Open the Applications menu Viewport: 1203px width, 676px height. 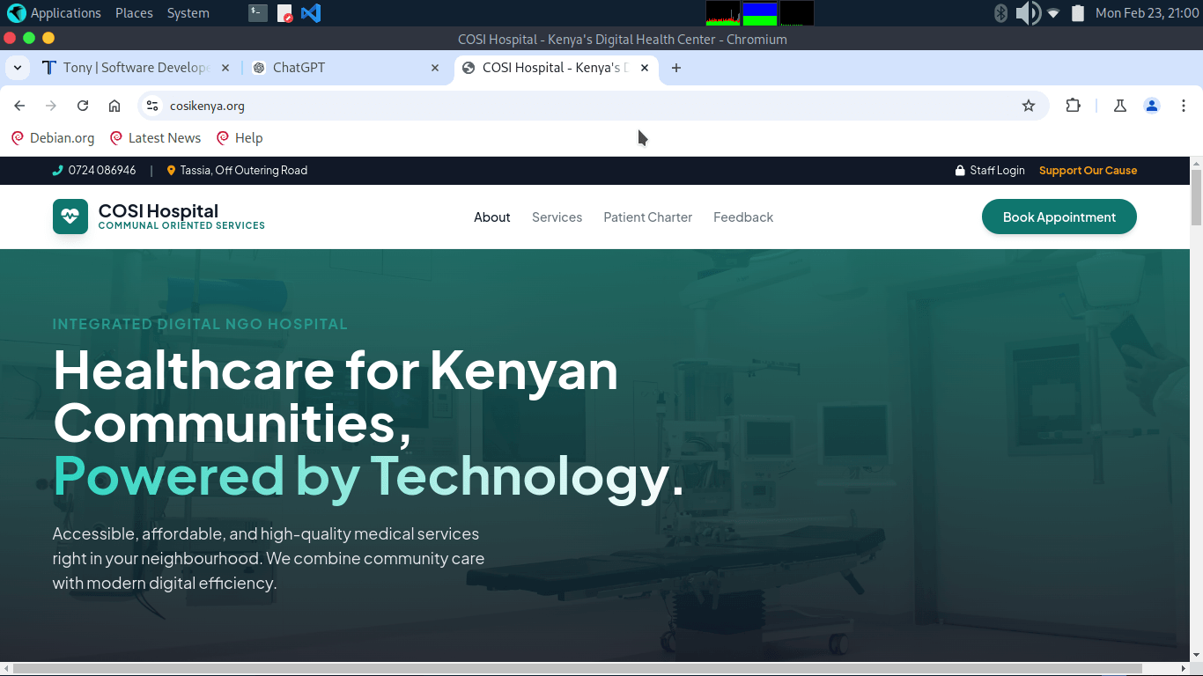[55, 13]
